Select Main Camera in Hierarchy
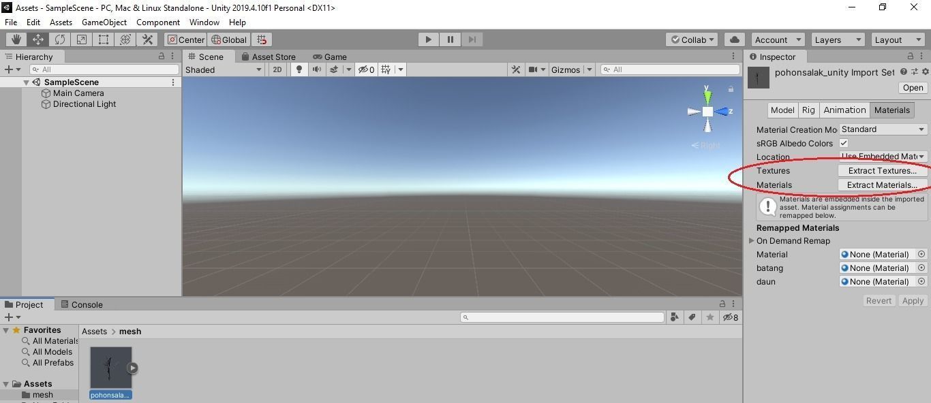Image resolution: width=931 pixels, height=403 pixels. click(78, 93)
